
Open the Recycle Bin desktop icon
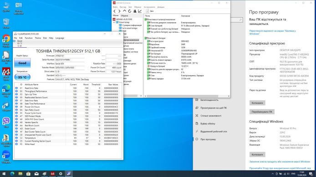tap(6, 23)
